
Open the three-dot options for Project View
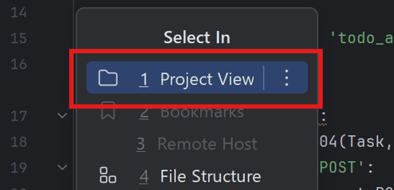[287, 78]
